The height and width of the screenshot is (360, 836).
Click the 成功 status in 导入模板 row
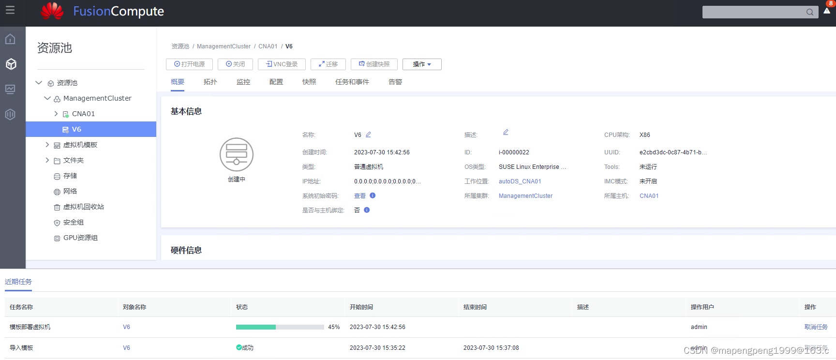(x=245, y=348)
